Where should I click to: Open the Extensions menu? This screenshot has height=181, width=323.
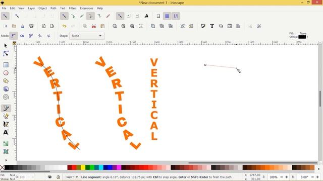[x=86, y=8]
